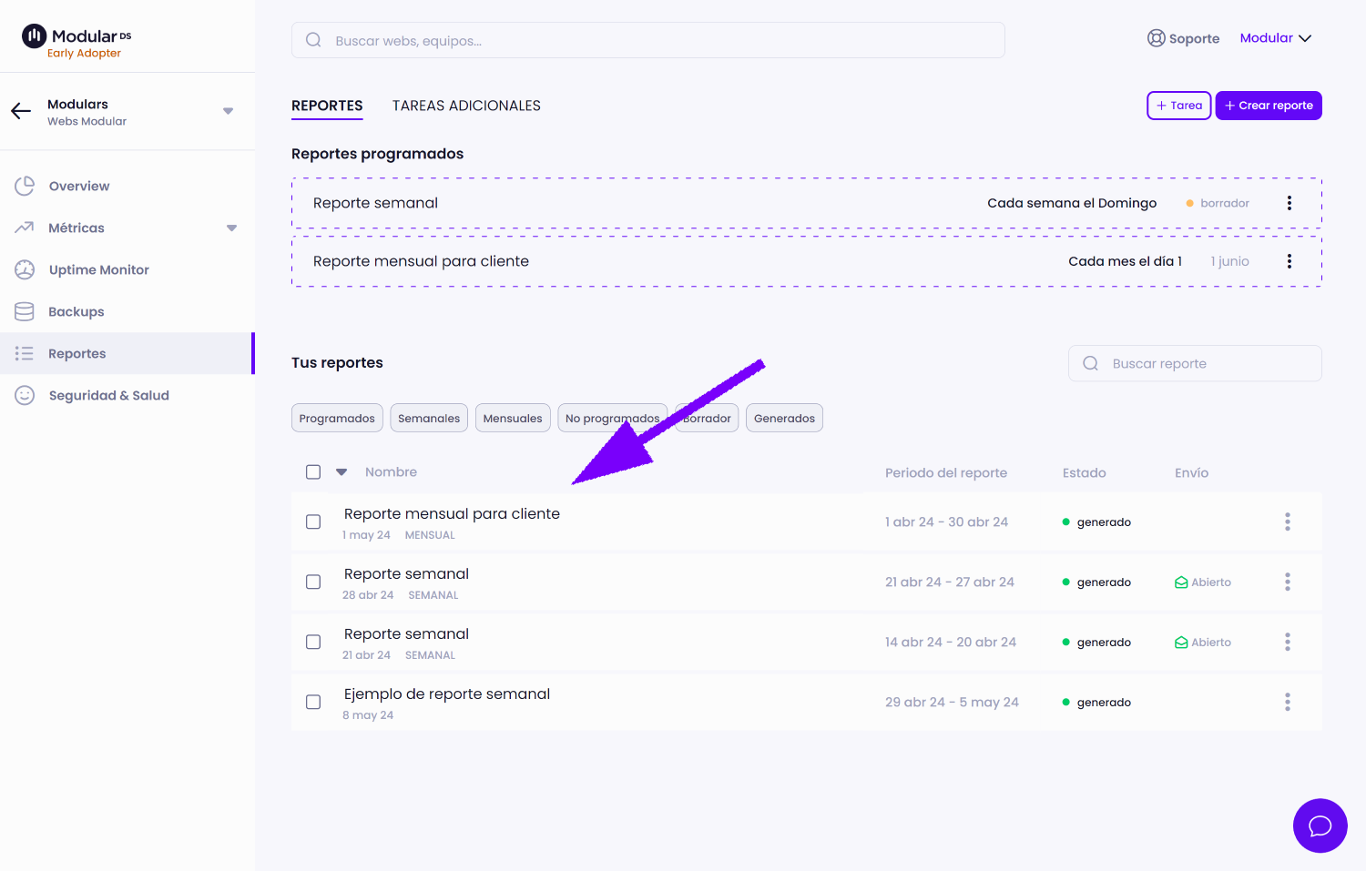The height and width of the screenshot is (871, 1366).
Task: Click magnifier icon in Buscar reporte
Action: tap(1090, 363)
